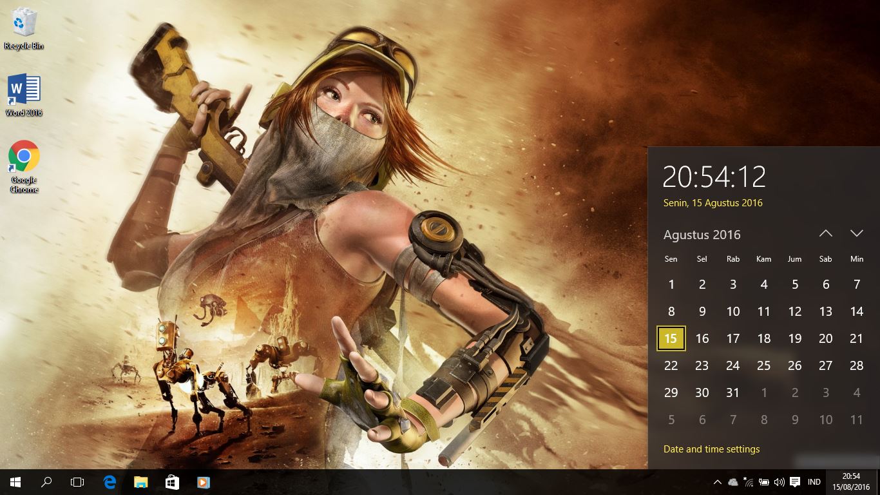Image resolution: width=880 pixels, height=495 pixels.
Task: Select day 17 in the calendar
Action: pyautogui.click(x=732, y=338)
